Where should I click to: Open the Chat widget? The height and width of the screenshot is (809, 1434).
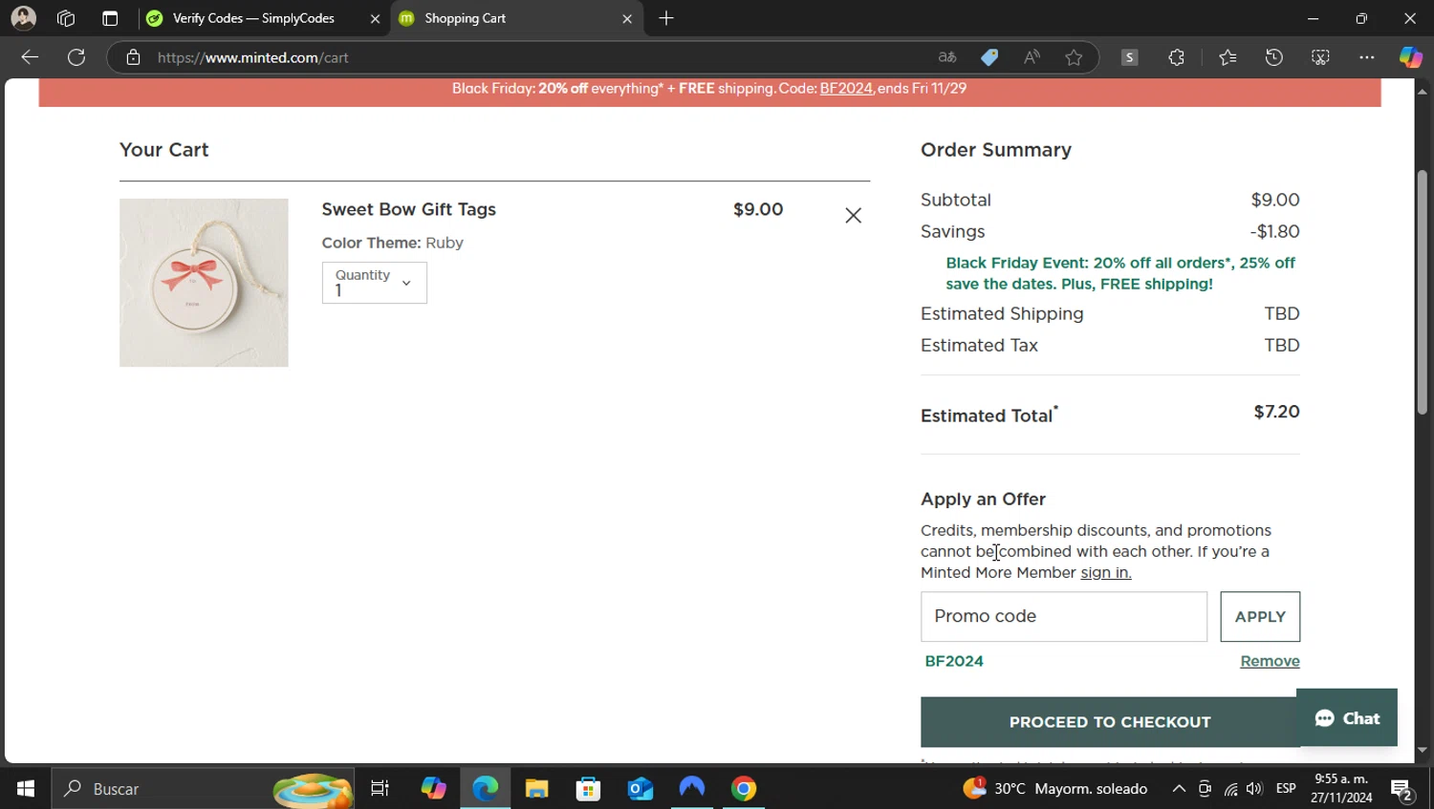tap(1347, 718)
